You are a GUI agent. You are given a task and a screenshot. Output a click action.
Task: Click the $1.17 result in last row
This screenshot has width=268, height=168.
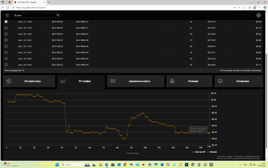(x=258, y=65)
